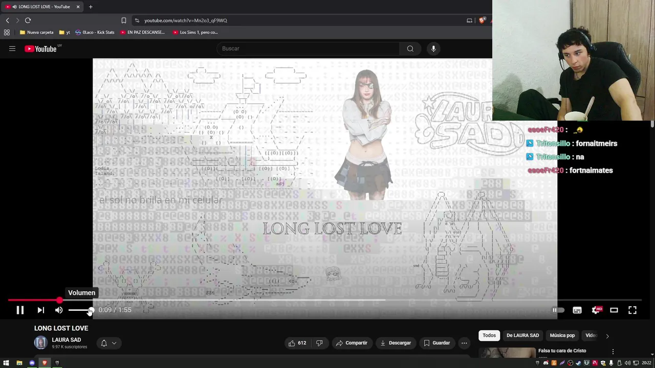This screenshot has width=655, height=368.
Task: Open the notification bell dropdown
Action: 108,343
